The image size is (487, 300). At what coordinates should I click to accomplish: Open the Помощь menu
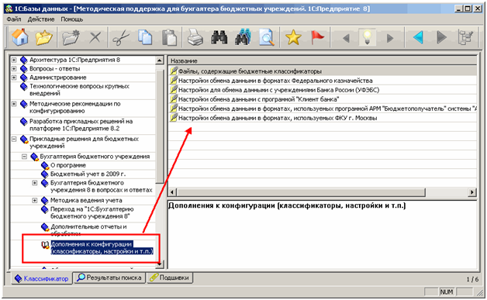(x=72, y=19)
